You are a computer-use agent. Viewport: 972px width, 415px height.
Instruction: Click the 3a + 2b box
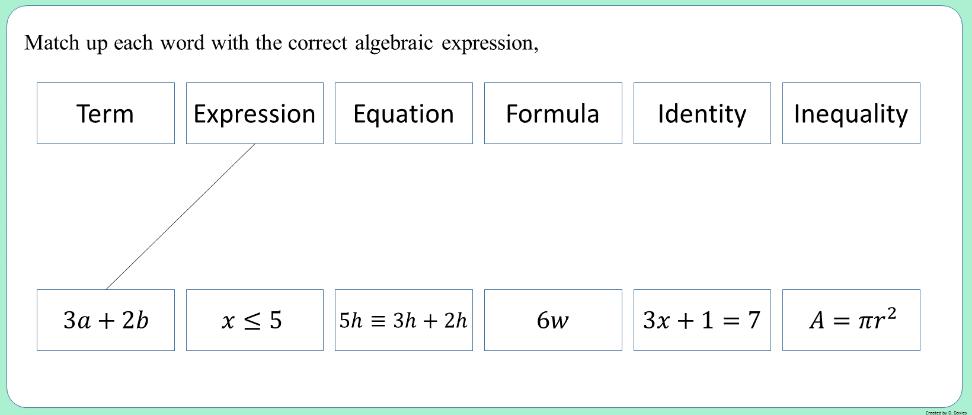105,320
